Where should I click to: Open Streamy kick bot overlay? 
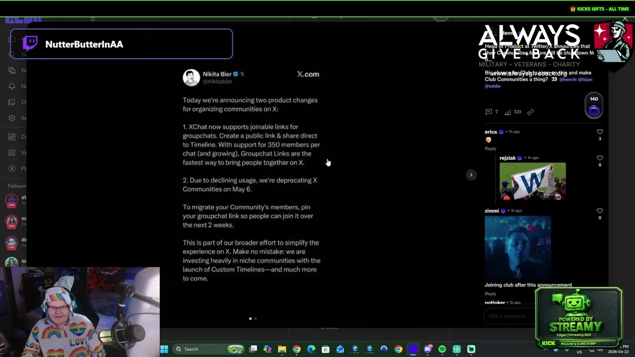(x=578, y=318)
